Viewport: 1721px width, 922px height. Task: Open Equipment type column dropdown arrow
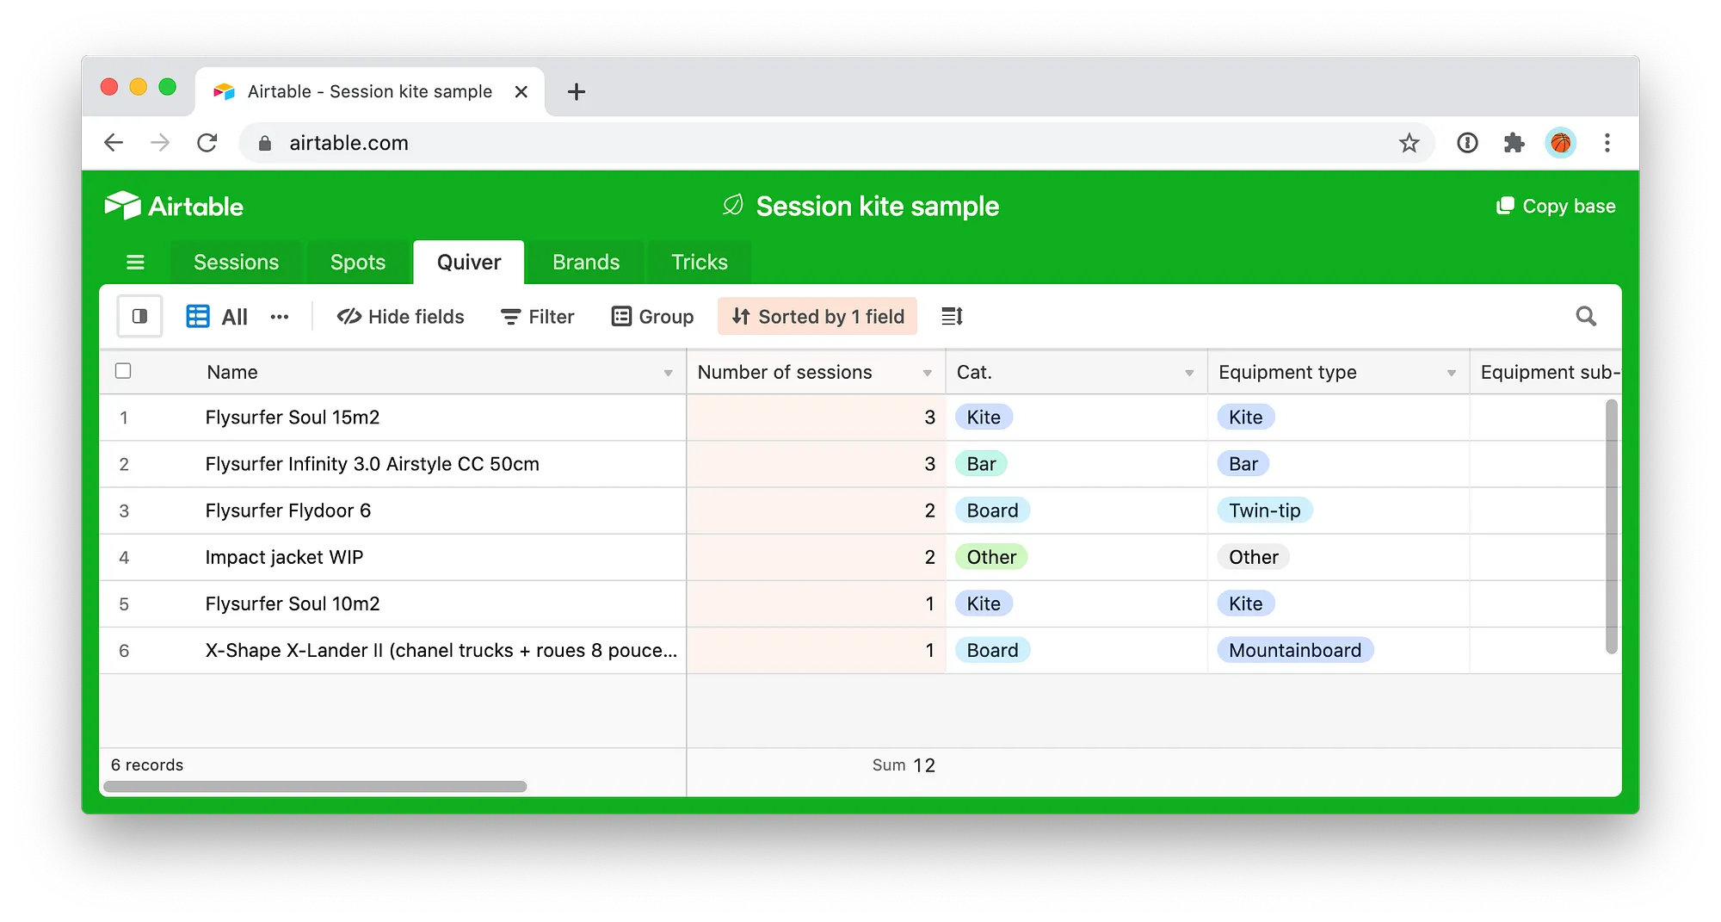(1452, 373)
